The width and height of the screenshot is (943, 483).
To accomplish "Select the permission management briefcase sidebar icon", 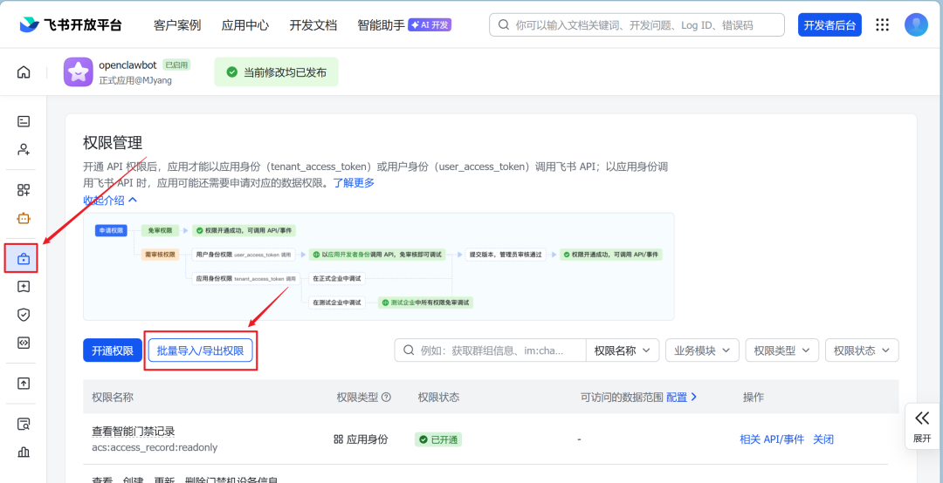I will pyautogui.click(x=24, y=258).
